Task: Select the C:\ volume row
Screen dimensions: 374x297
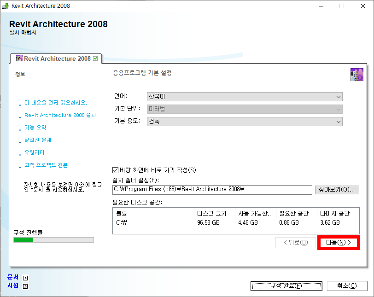Action: click(x=236, y=222)
